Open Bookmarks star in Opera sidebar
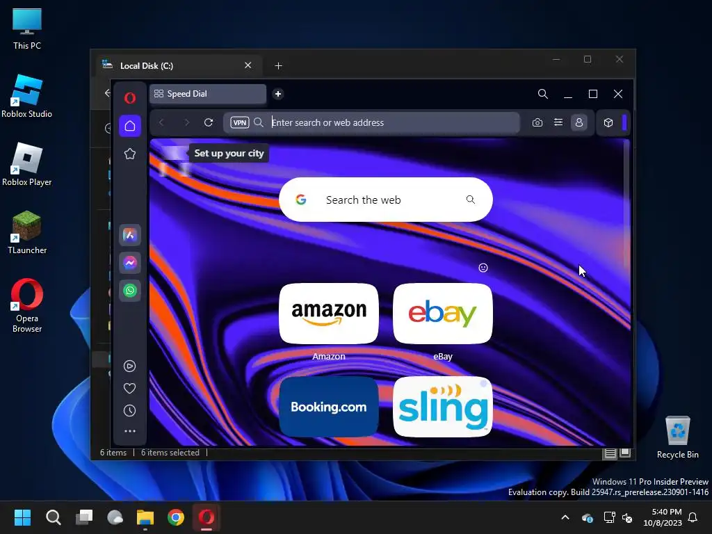The image size is (712, 534). [130, 154]
